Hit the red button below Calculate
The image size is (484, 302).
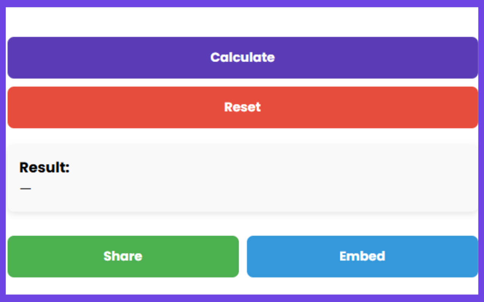pyautogui.click(x=242, y=107)
